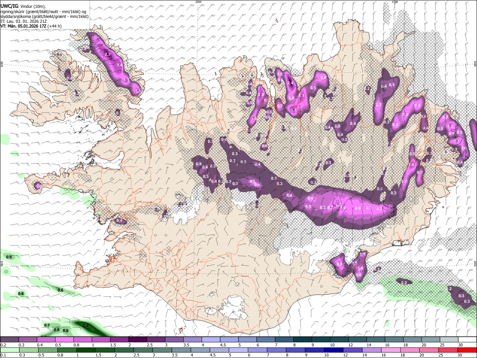
Task: Click the '4.5' label under the lower legend row
Action: pyautogui.click(x=213, y=355)
